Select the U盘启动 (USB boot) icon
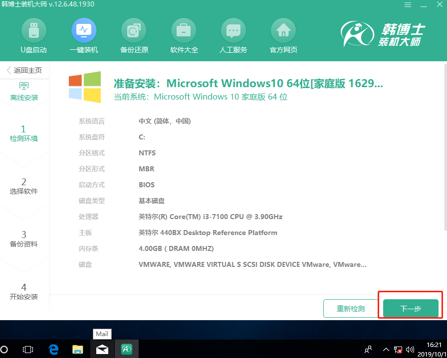This screenshot has width=447, height=358. pyautogui.click(x=34, y=35)
